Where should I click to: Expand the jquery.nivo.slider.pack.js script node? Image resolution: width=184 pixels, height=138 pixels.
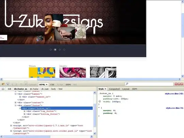click(11, 131)
